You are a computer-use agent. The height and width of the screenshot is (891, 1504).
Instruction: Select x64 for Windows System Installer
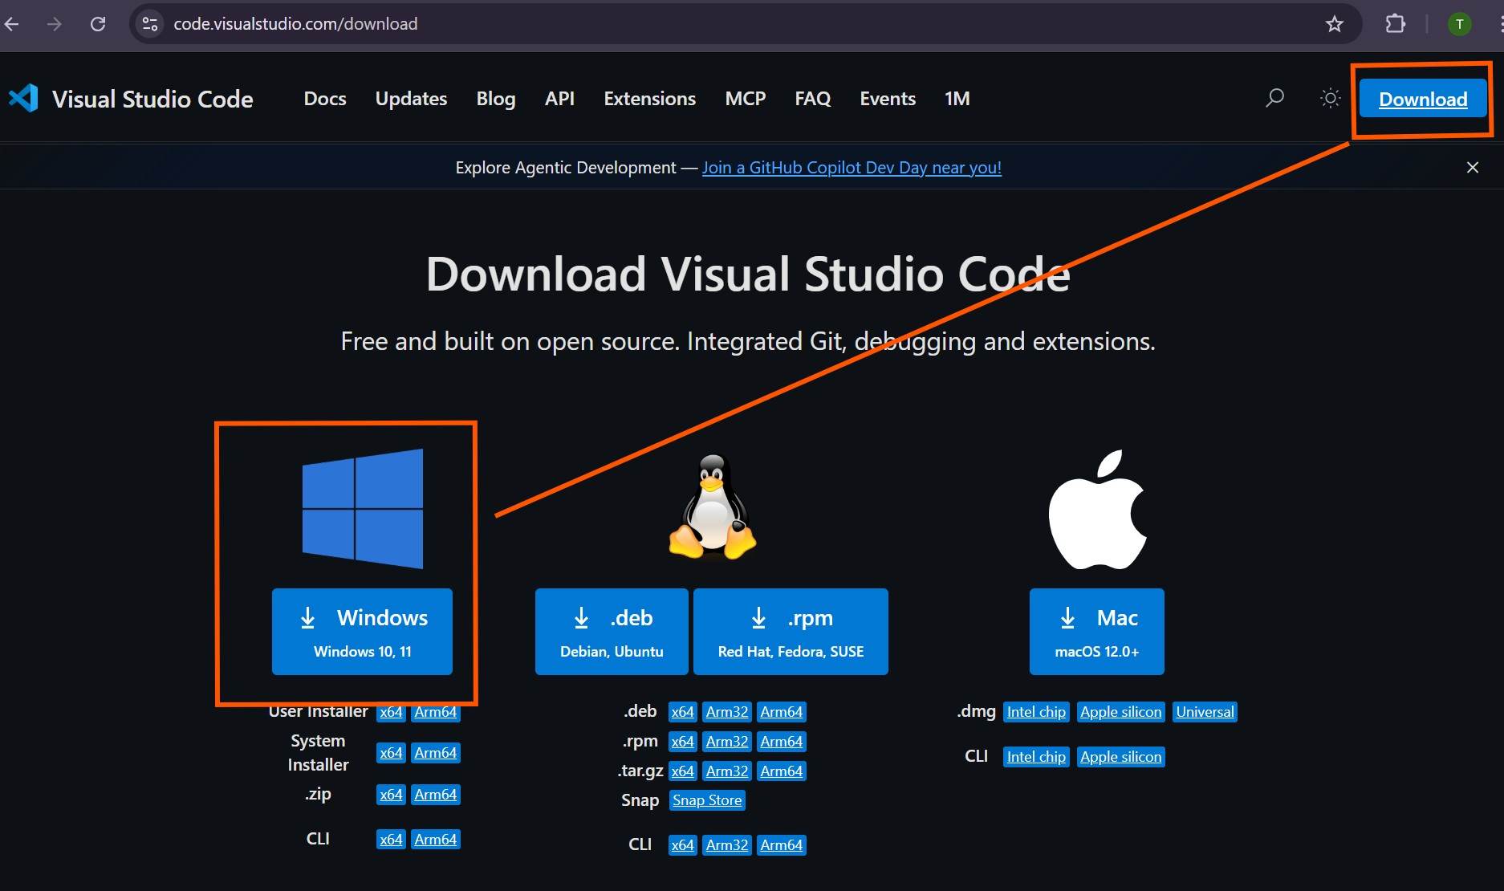tap(391, 753)
